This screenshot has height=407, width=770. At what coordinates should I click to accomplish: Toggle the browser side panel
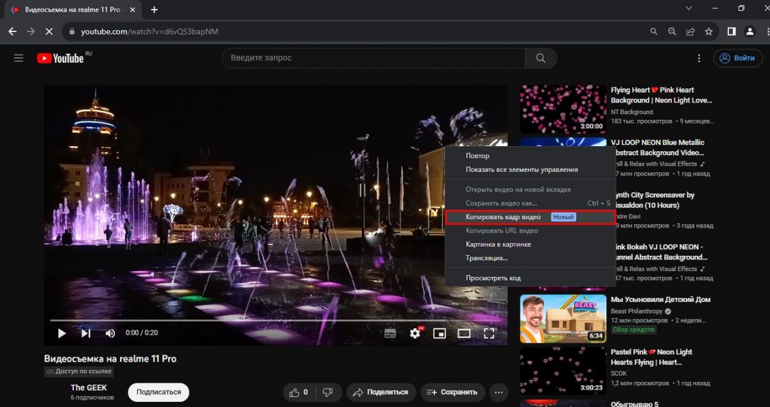732,31
